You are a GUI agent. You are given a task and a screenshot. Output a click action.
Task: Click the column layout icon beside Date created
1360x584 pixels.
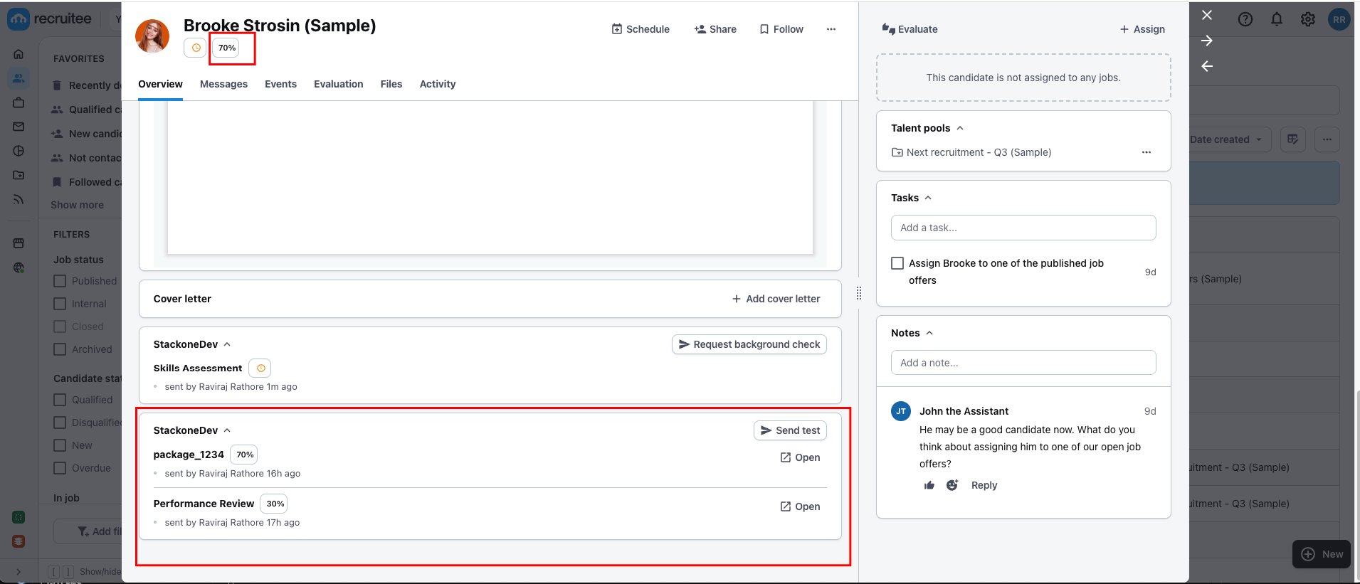click(x=1293, y=139)
